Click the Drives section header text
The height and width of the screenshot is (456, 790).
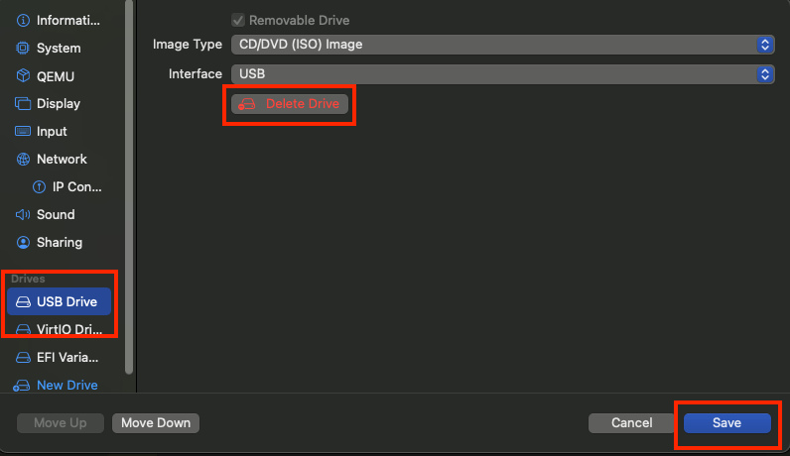(x=28, y=279)
